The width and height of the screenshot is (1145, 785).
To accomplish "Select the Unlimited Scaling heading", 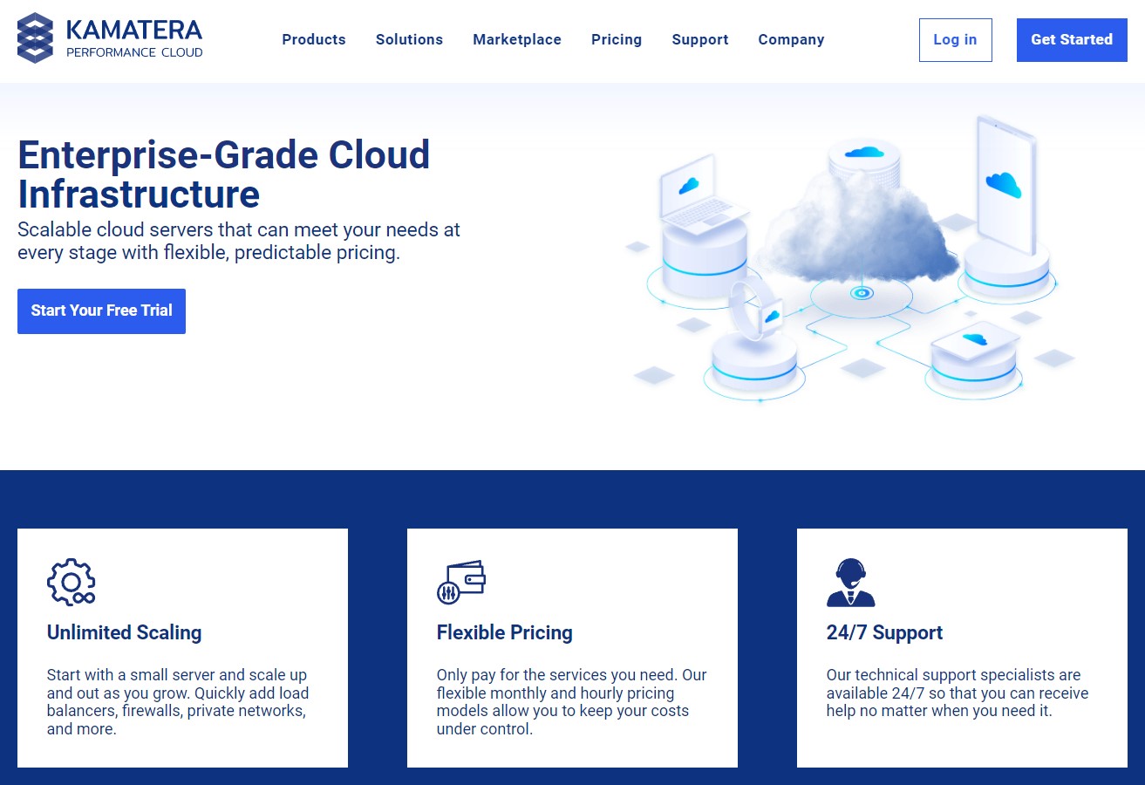I will (x=124, y=632).
